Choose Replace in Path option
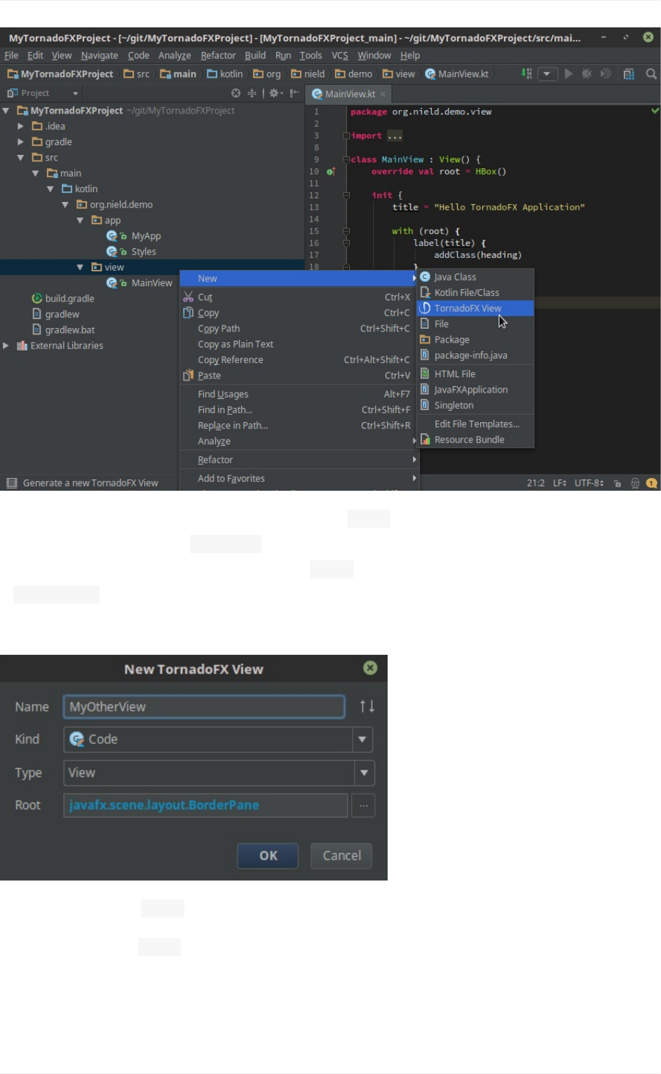Screen dimensions: 661x1074 coord(299,426)
